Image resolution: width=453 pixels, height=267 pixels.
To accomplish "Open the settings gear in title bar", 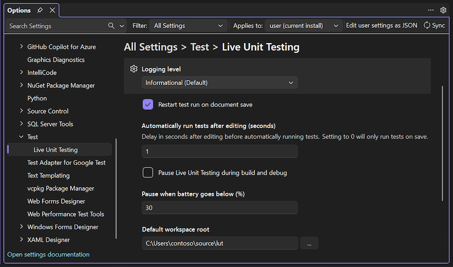I will (443, 10).
